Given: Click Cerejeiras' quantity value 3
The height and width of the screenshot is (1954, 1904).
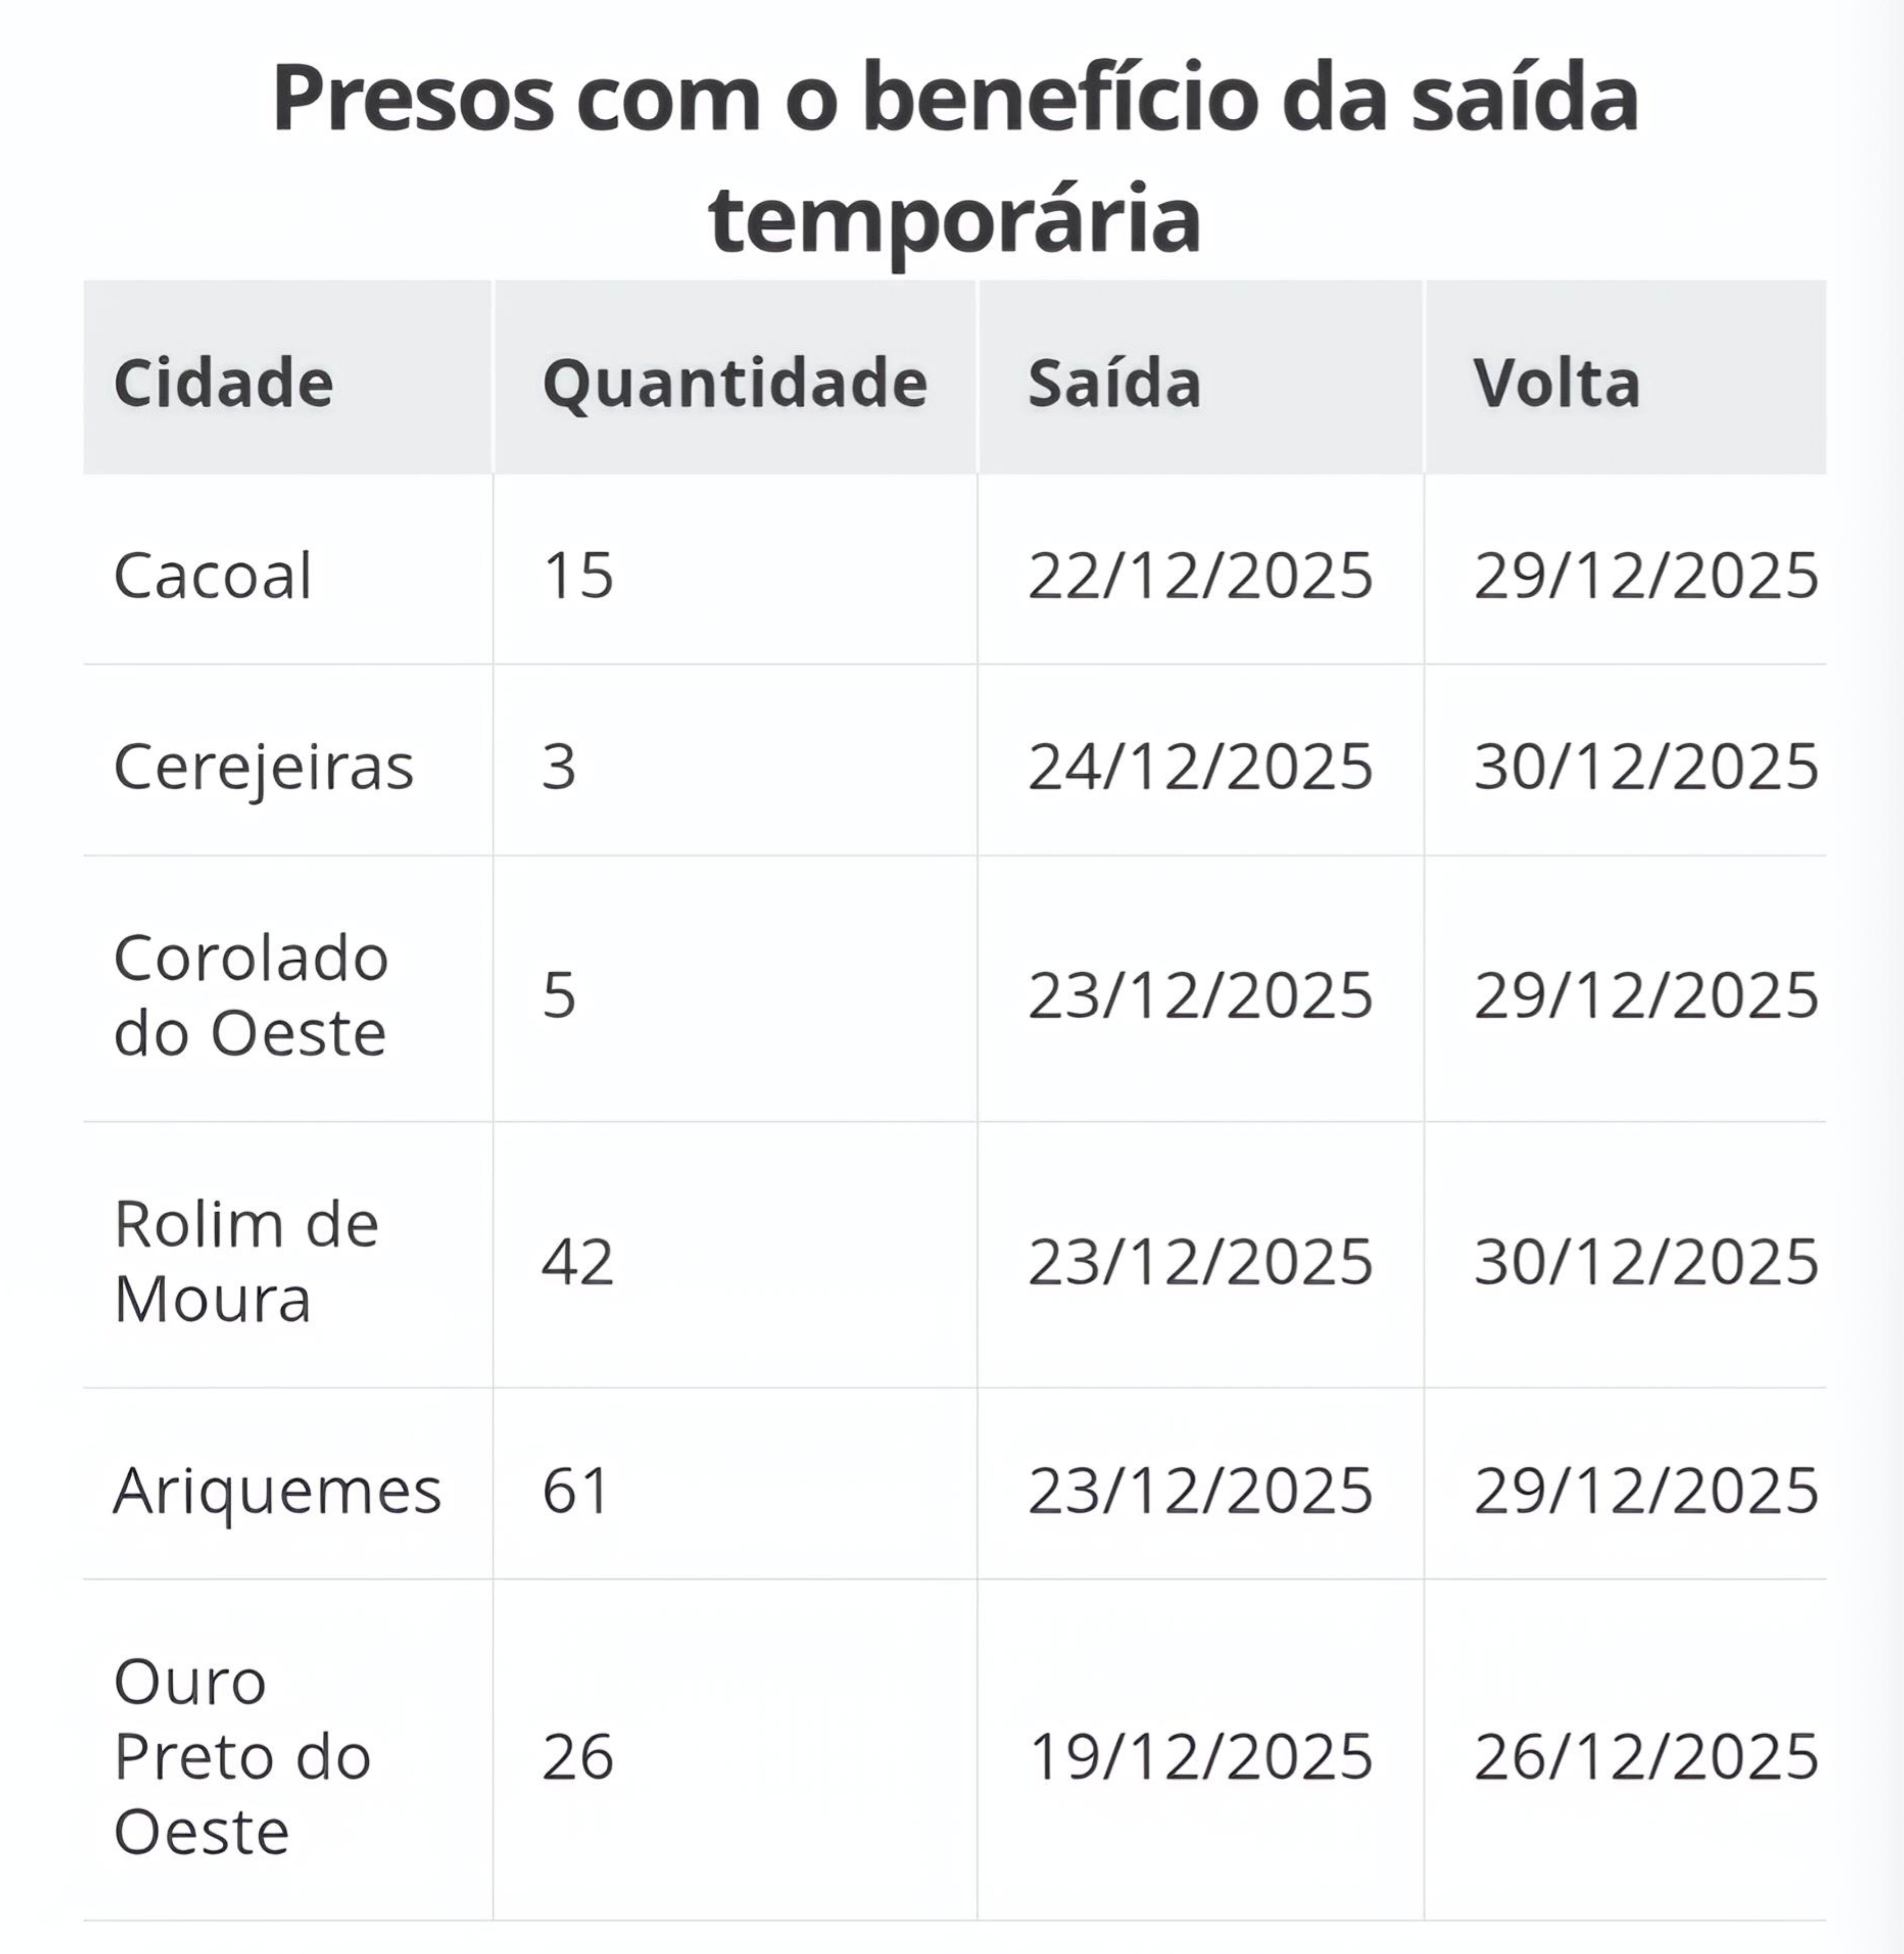Looking at the screenshot, I should click(559, 767).
